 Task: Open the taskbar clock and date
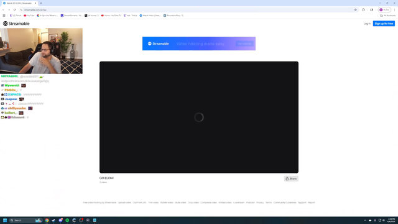(x=391, y=220)
